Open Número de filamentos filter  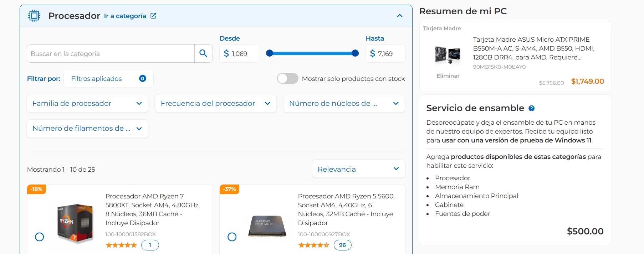[87, 128]
